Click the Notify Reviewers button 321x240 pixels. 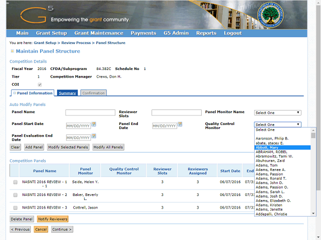pos(53,219)
